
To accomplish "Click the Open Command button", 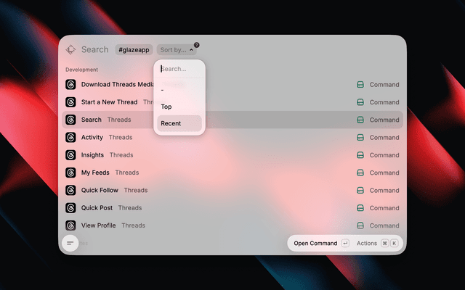I will click(321, 244).
